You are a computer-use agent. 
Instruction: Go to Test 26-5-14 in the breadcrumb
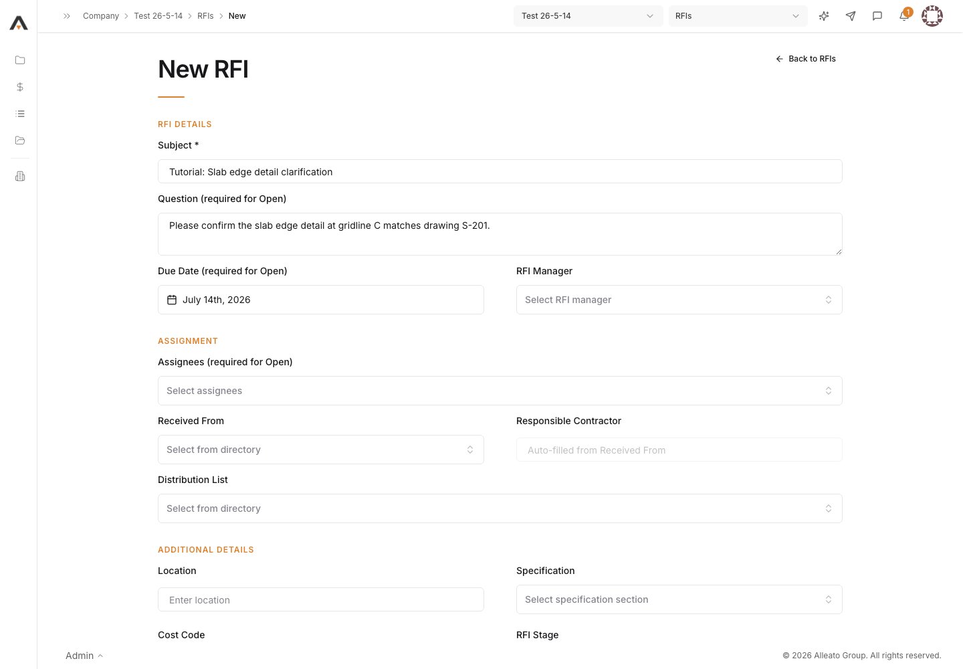click(158, 16)
